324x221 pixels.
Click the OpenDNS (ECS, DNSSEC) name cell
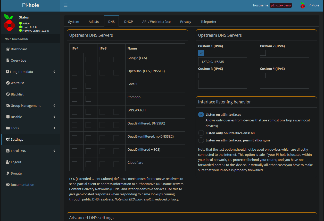[x=155, y=73]
